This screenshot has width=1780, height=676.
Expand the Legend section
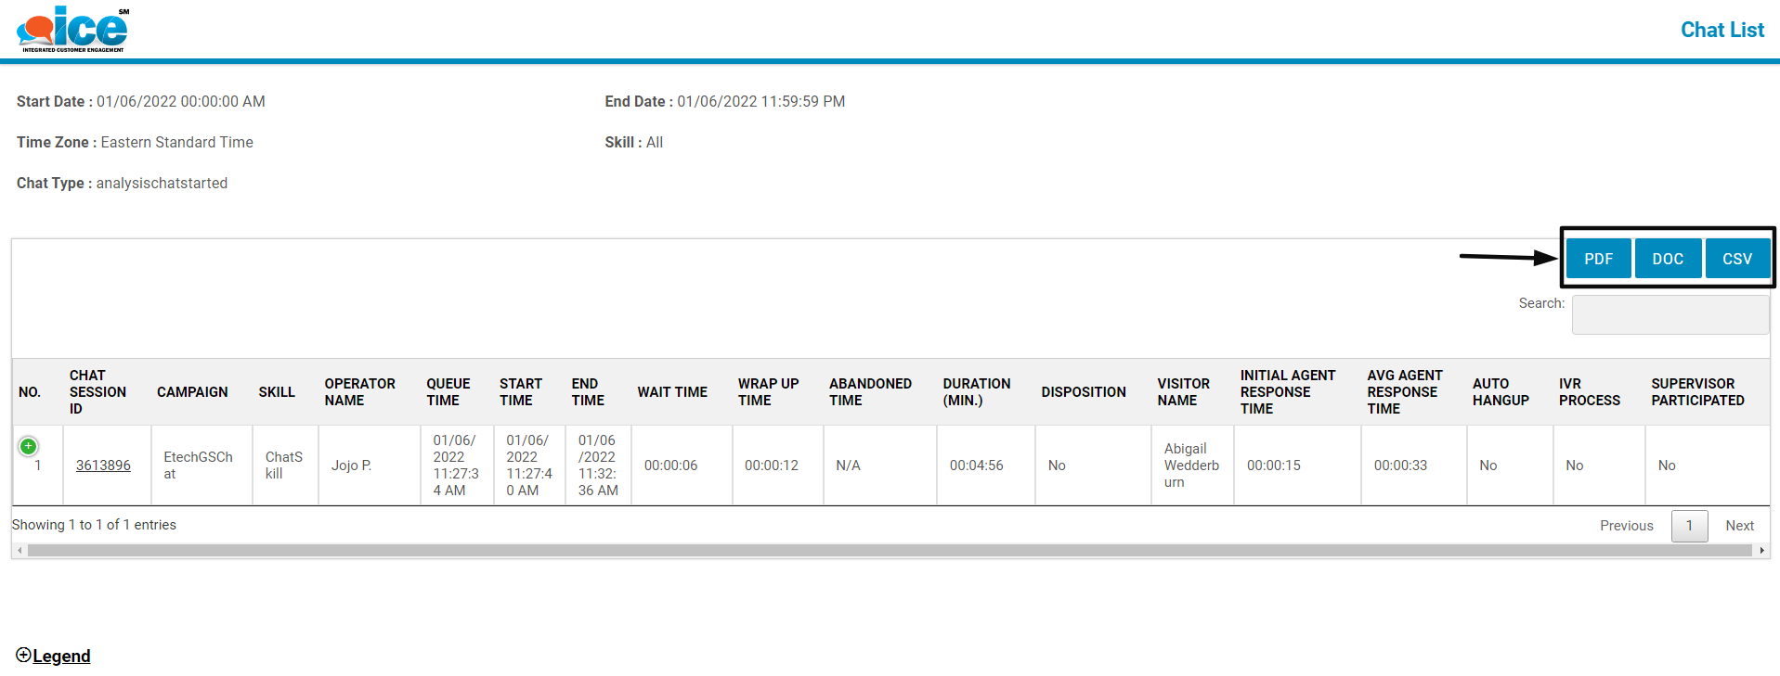tap(54, 656)
